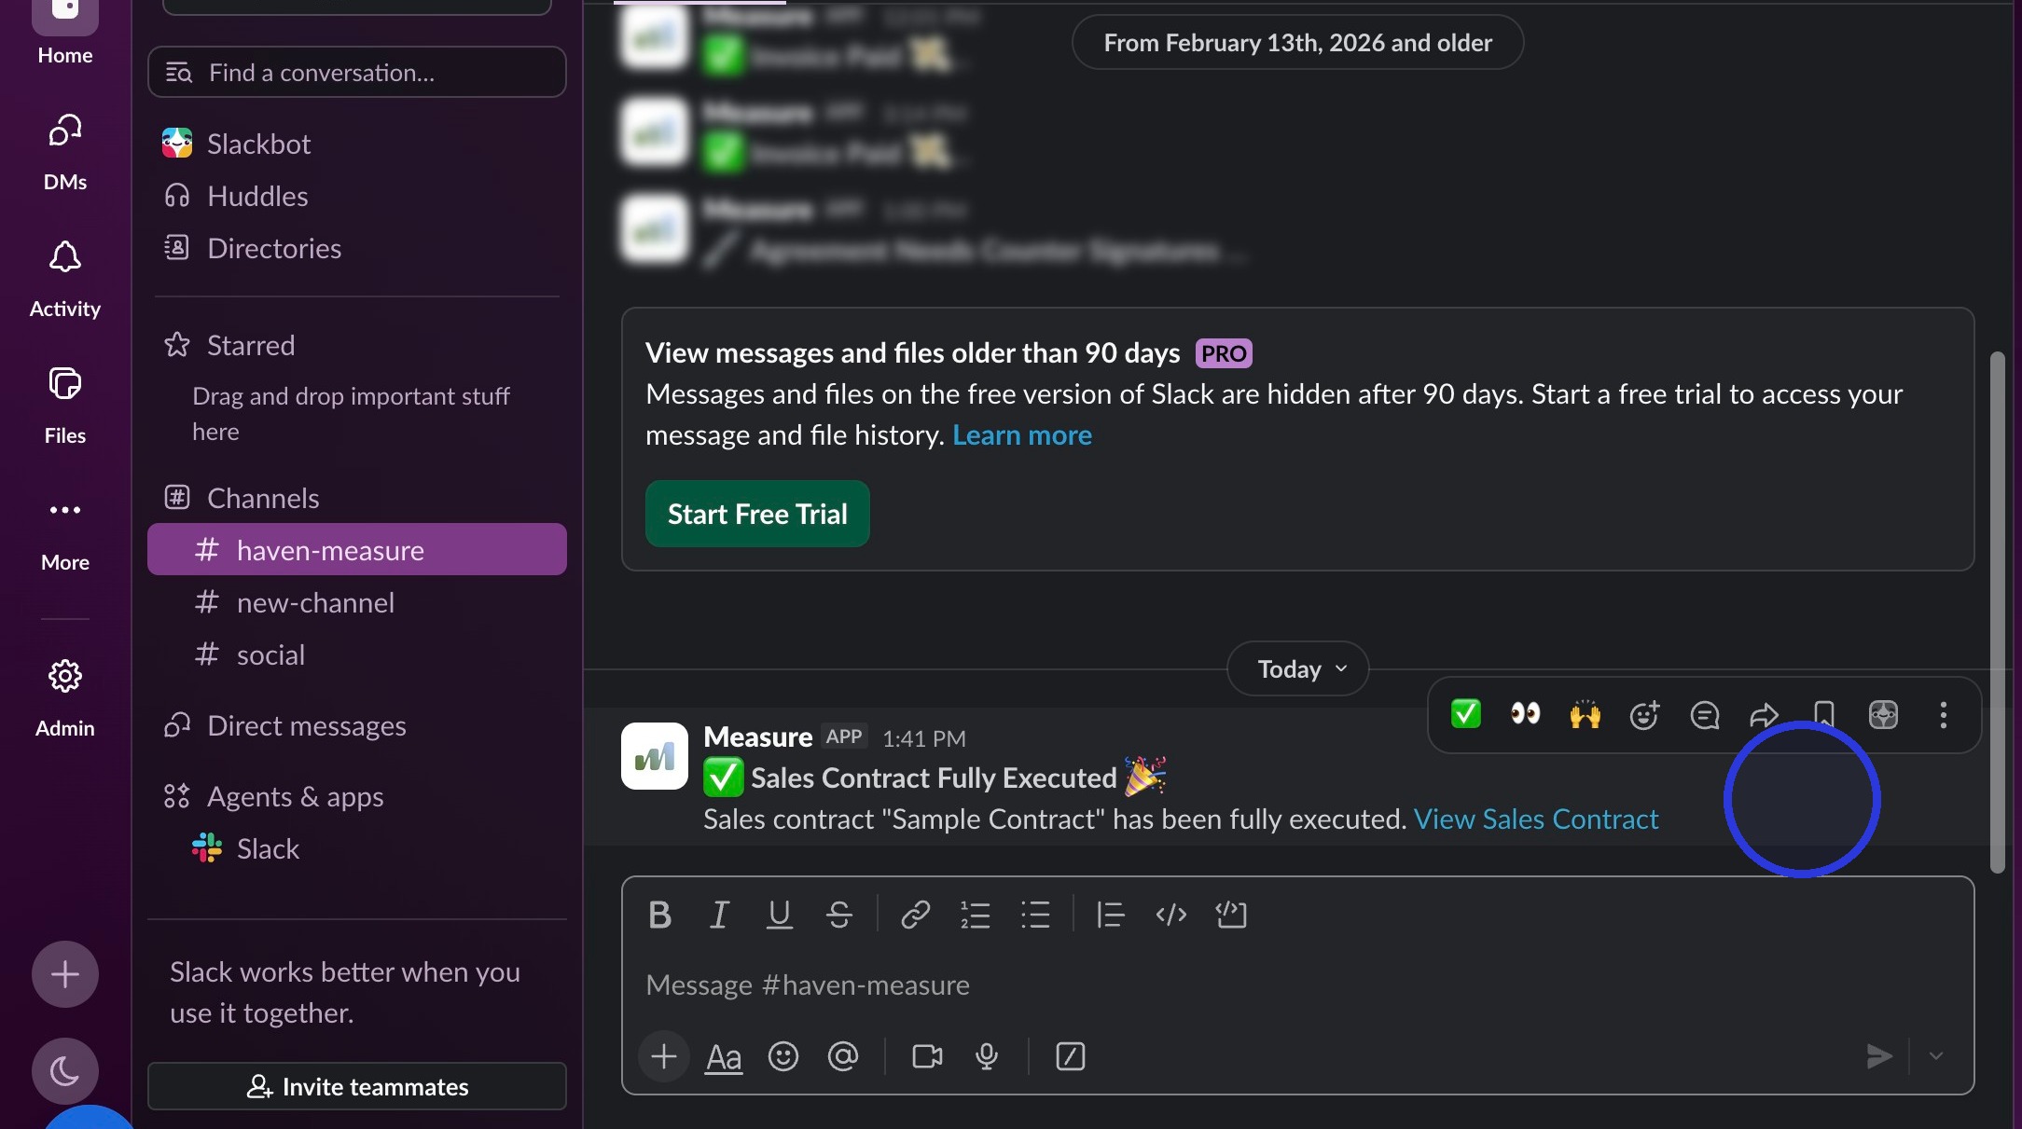Insert a code block
Viewport: 2022px width, 1129px height.
coord(1231,915)
